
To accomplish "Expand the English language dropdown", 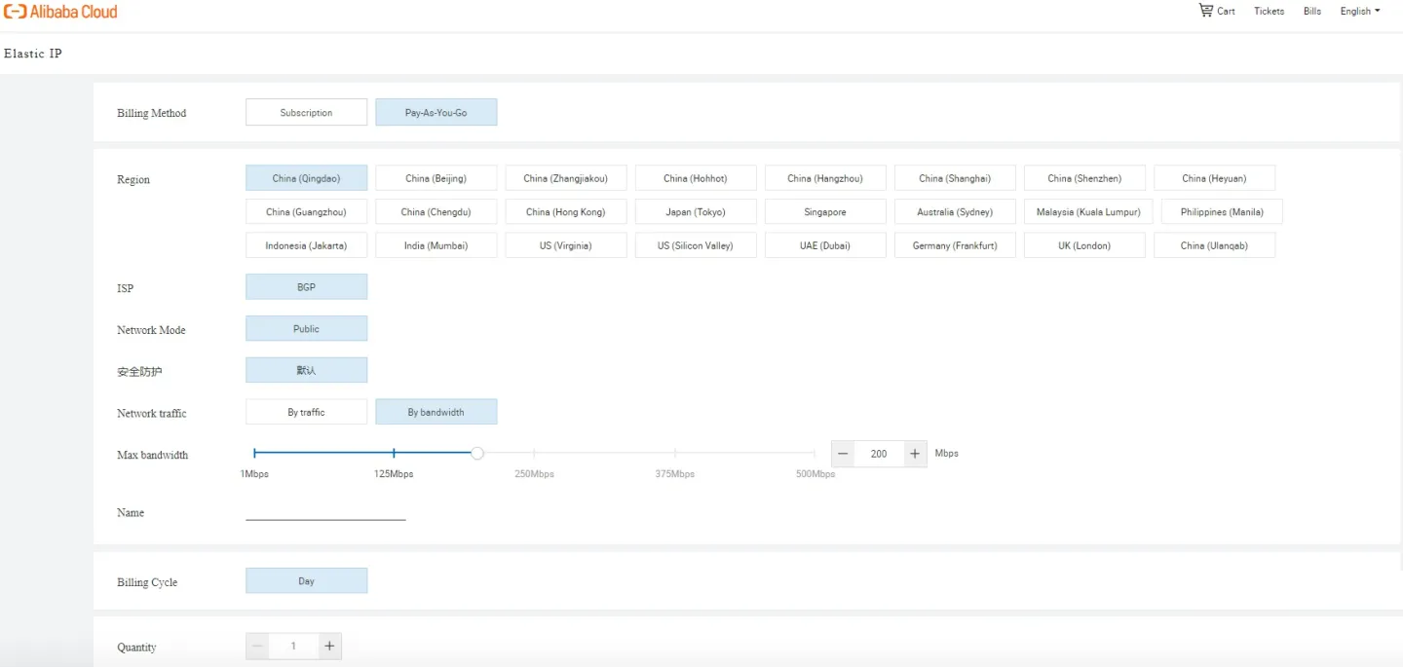I will 1359,11.
